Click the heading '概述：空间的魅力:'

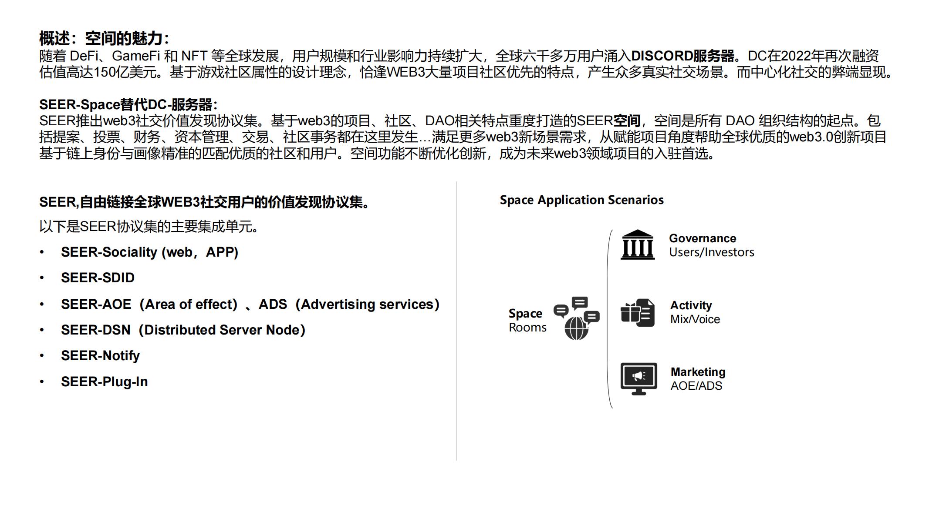coord(104,38)
